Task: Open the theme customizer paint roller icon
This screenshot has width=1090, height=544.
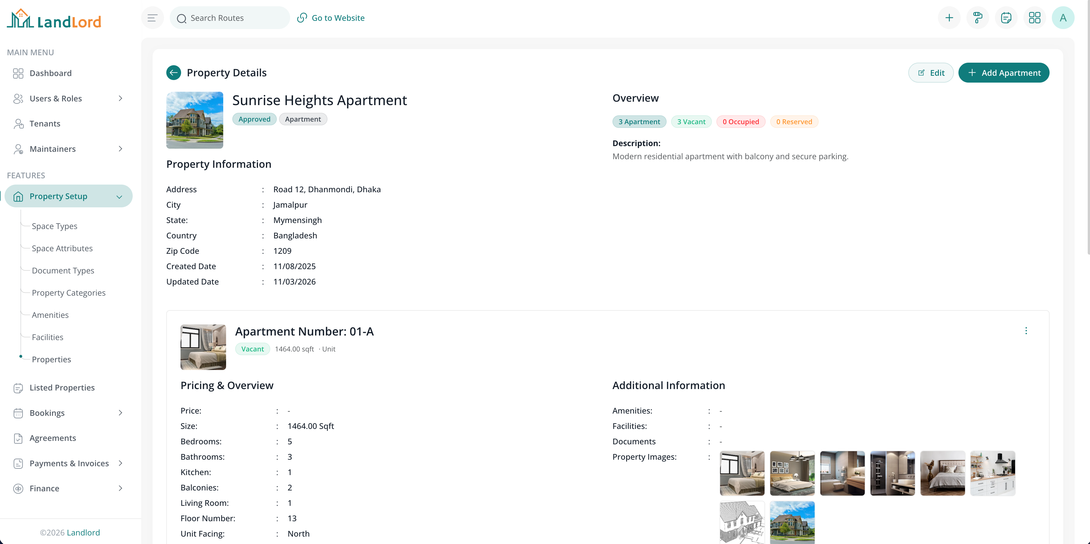Action: coord(978,17)
